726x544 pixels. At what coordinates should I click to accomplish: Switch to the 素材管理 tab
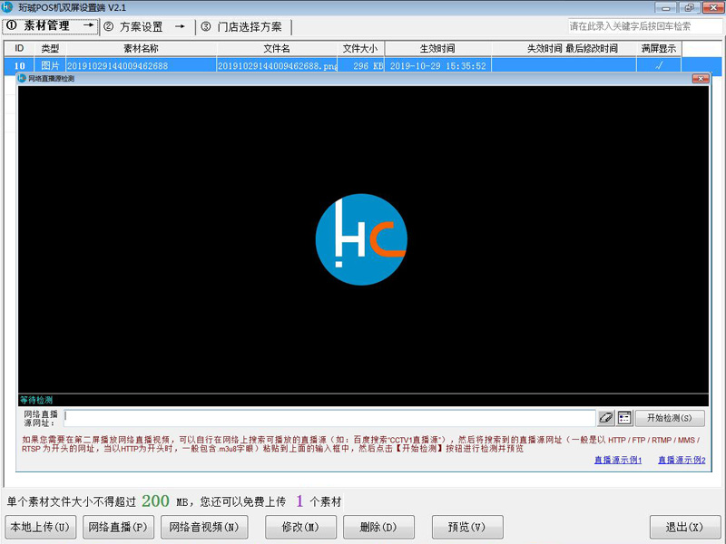50,26
